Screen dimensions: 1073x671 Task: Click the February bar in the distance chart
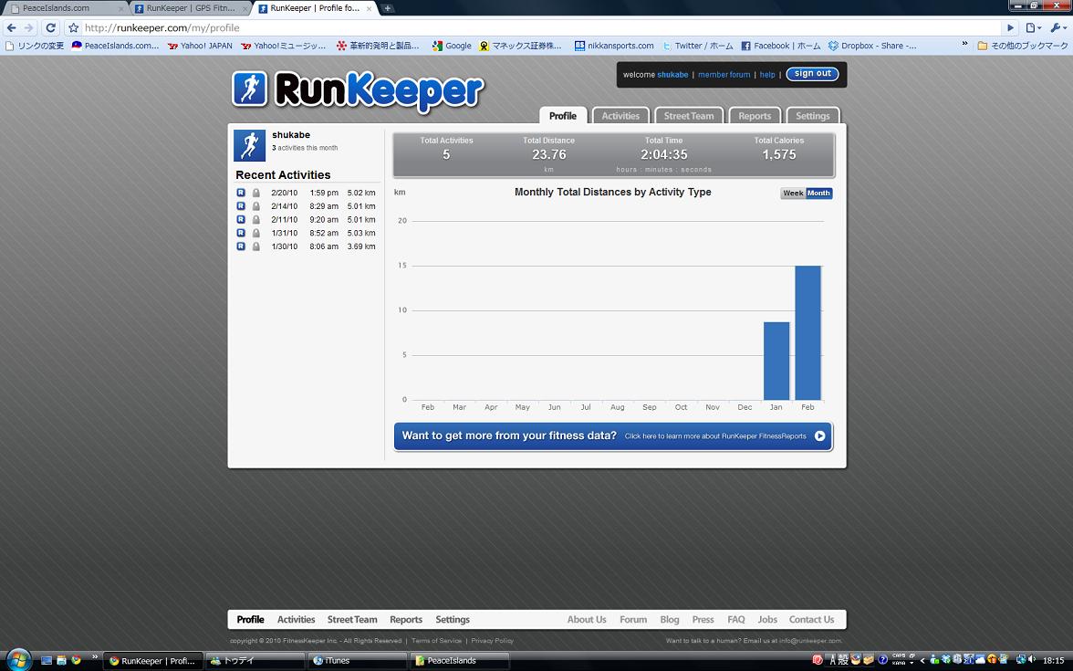coord(807,333)
